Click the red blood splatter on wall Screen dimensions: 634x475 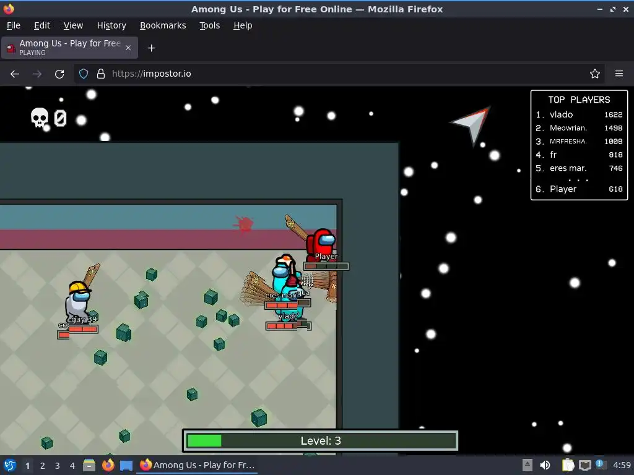[243, 224]
